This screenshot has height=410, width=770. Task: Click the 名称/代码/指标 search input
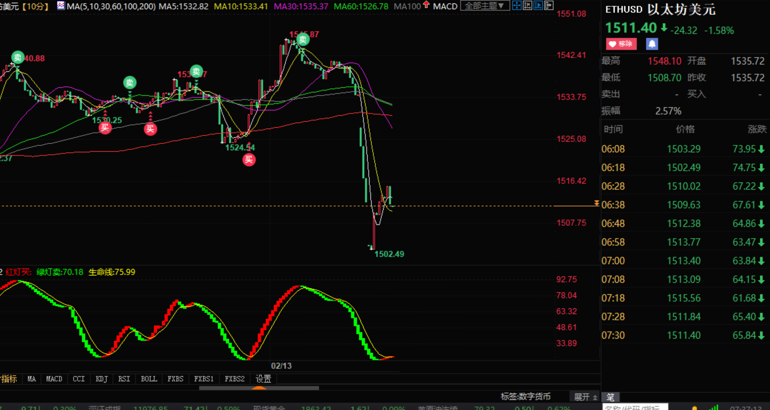point(635,407)
